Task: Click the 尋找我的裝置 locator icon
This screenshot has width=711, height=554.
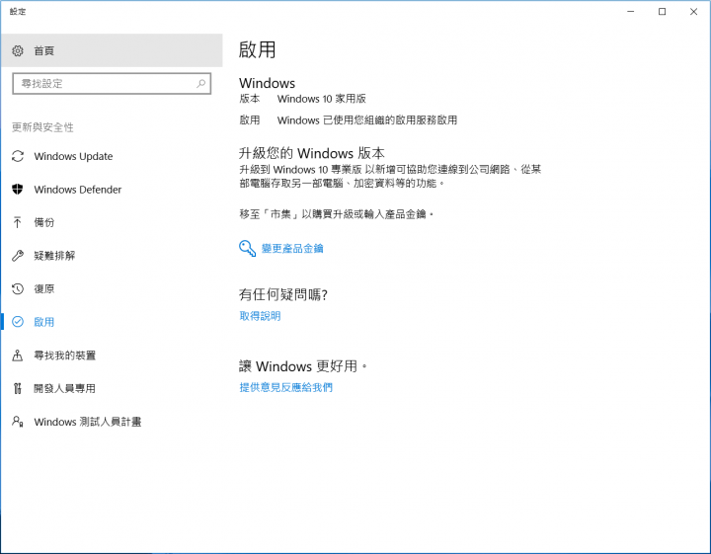Action: (x=18, y=356)
